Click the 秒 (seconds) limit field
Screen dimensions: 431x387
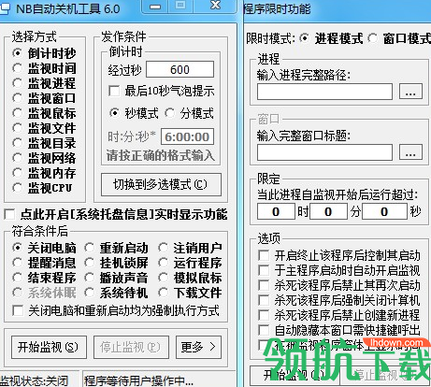tap(384, 211)
